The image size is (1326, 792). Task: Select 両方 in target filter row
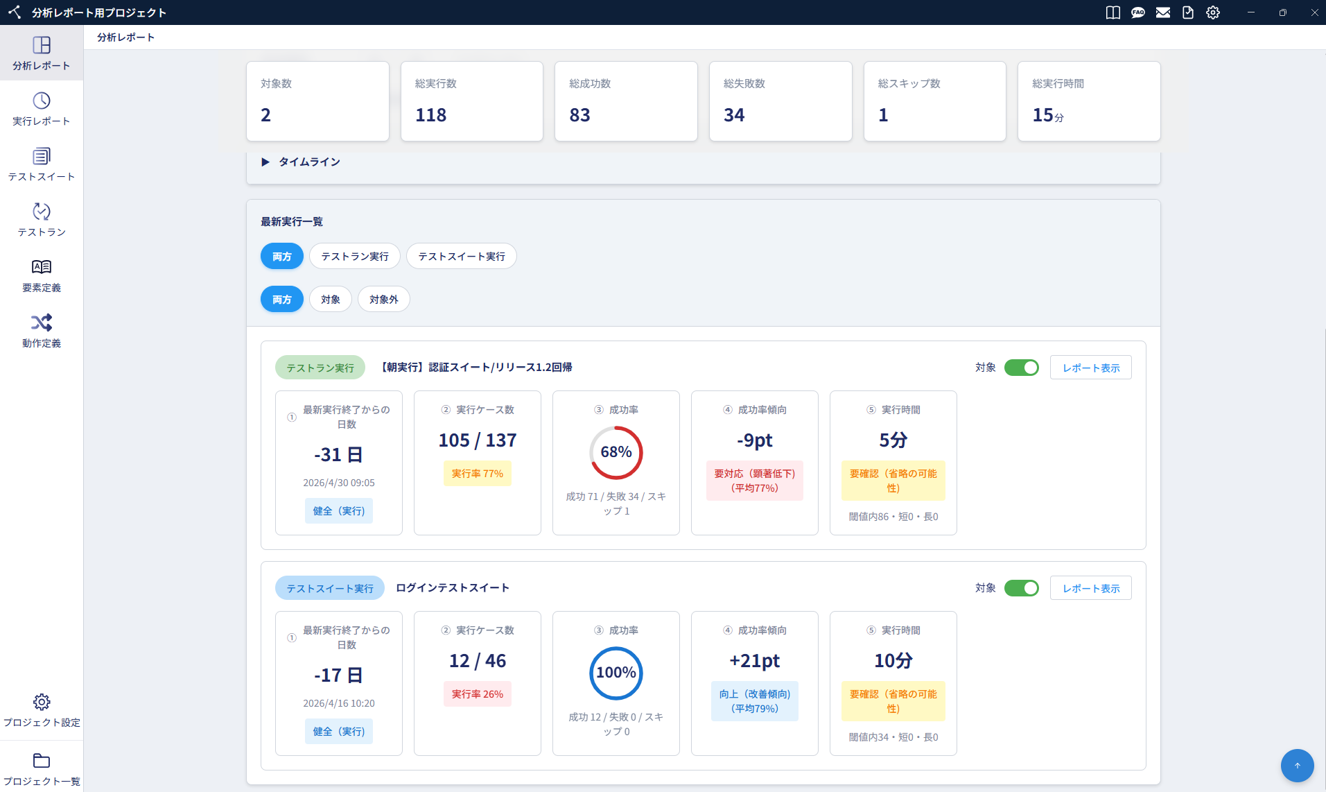point(282,300)
